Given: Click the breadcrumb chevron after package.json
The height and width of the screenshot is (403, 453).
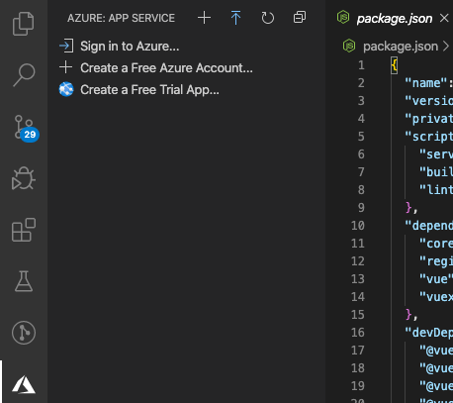Looking at the screenshot, I should click(446, 46).
